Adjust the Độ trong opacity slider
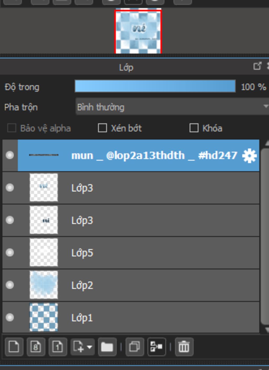This screenshot has height=370, width=269. point(155,86)
